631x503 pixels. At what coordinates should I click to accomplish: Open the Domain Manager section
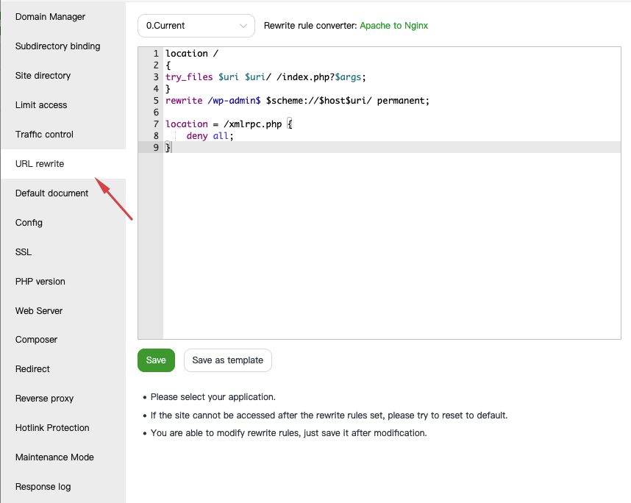pos(50,17)
